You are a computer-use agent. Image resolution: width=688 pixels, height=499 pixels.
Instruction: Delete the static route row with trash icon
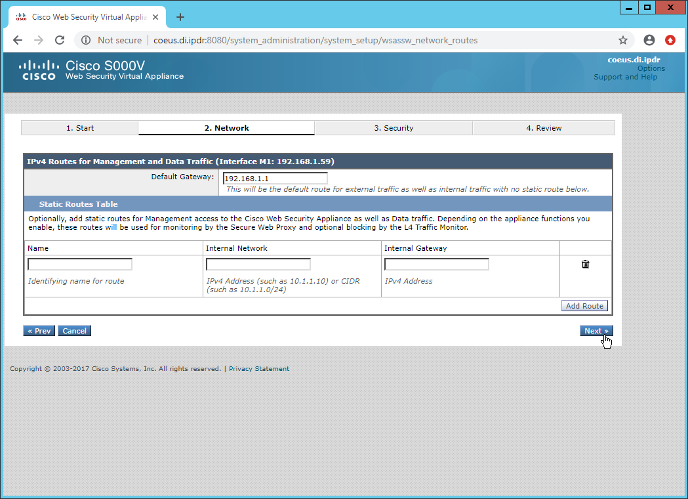click(x=585, y=264)
